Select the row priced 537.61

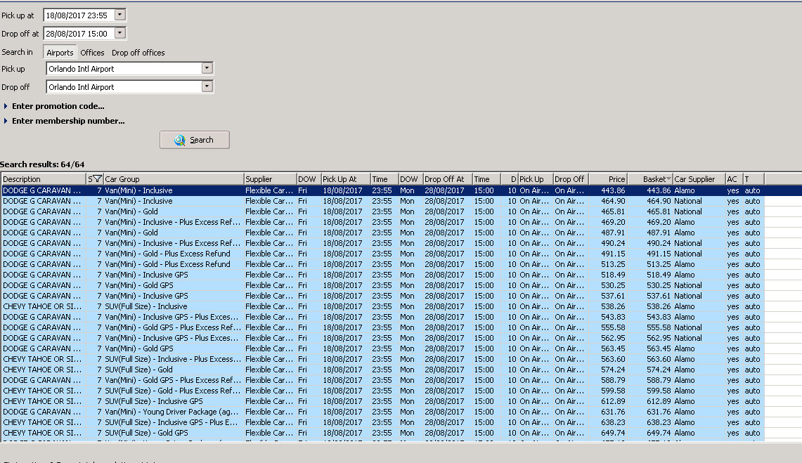point(382,295)
